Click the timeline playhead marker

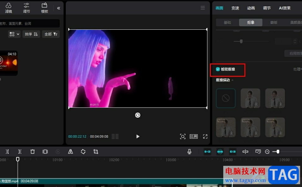tap(17, 159)
